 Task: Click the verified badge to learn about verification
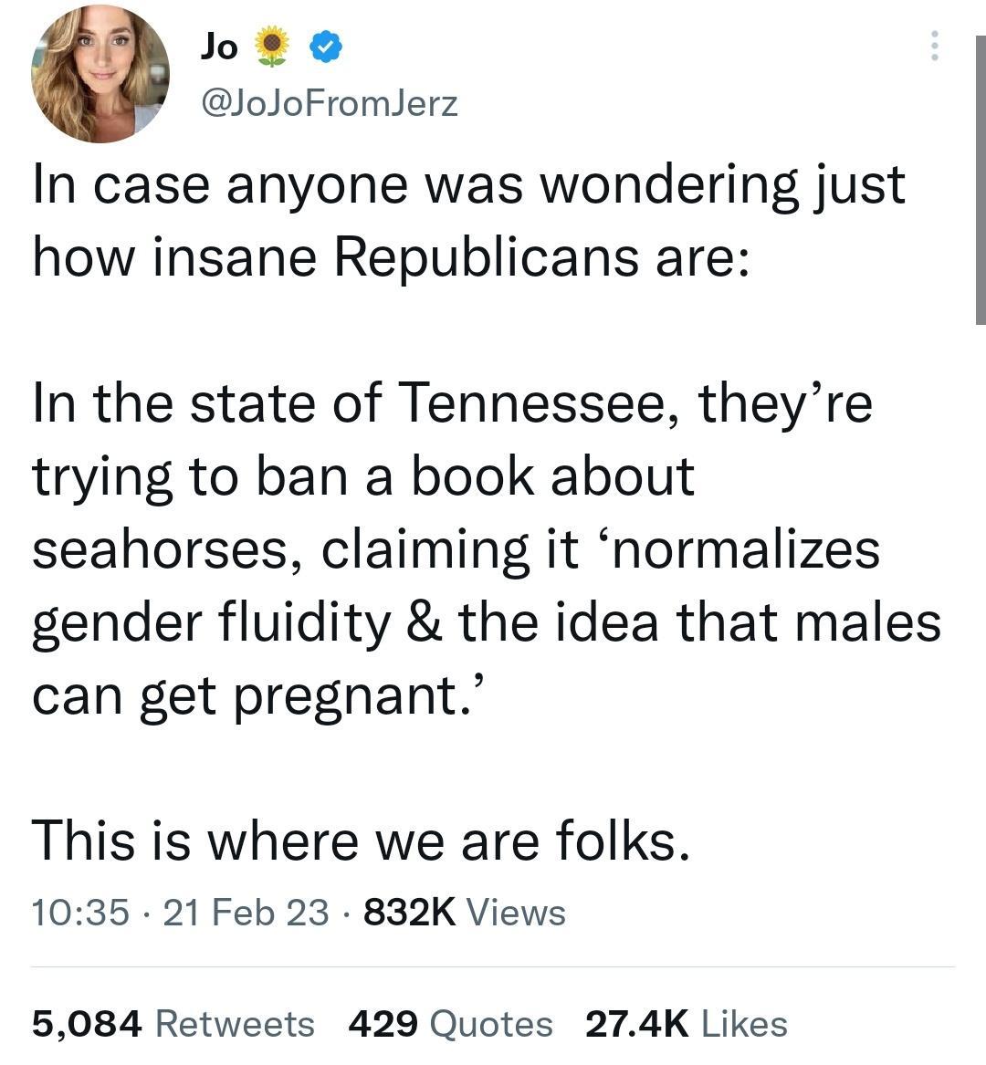(x=328, y=46)
